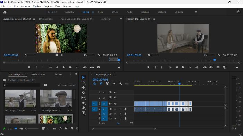Open the Window menu
The image size is (243, 136).
[67, 6]
